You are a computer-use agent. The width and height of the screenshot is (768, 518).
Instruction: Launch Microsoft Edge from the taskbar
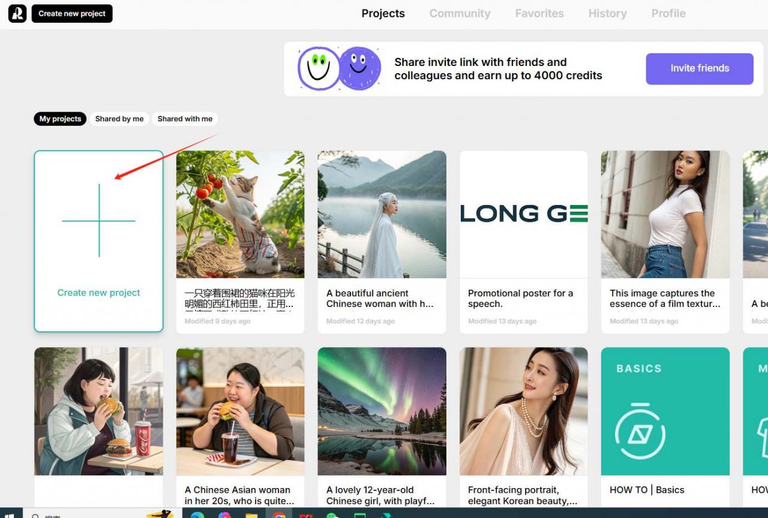(197, 514)
